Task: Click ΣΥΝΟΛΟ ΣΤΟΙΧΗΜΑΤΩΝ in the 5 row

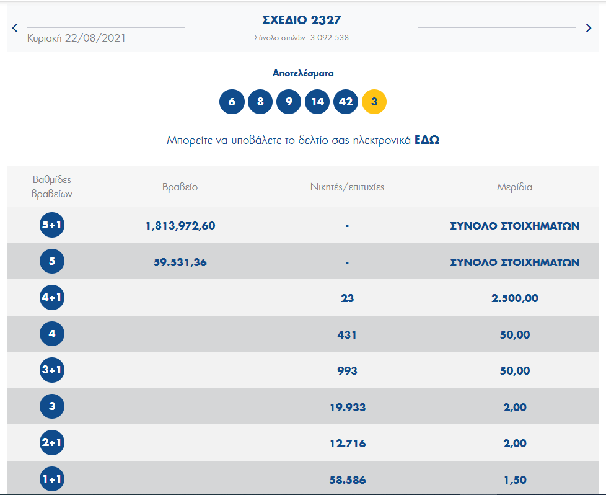Action: pyautogui.click(x=515, y=262)
